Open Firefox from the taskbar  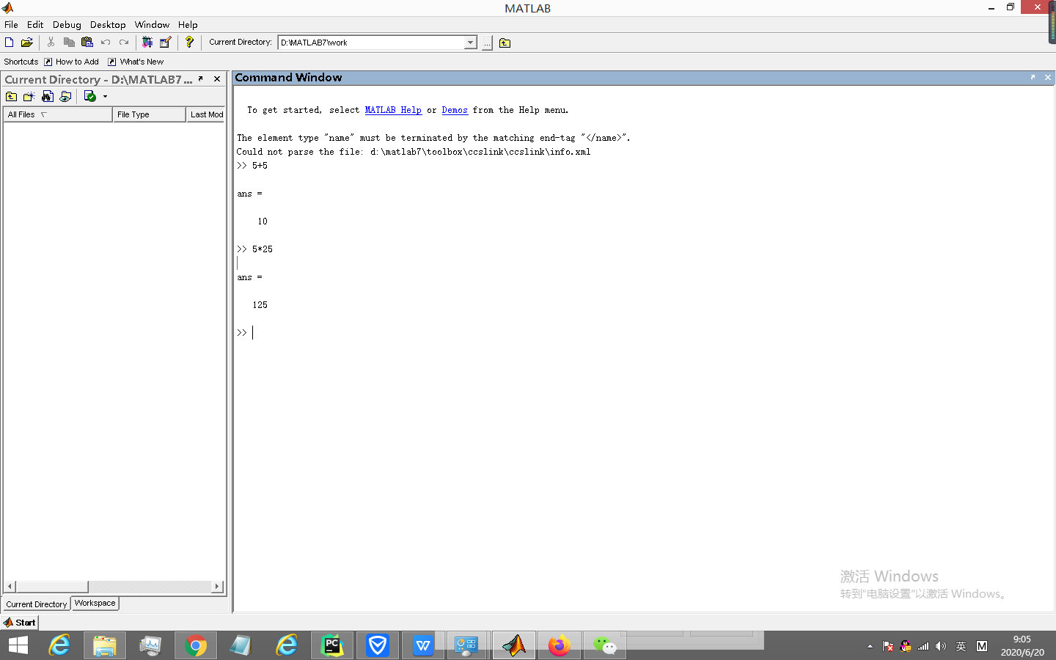tap(560, 645)
